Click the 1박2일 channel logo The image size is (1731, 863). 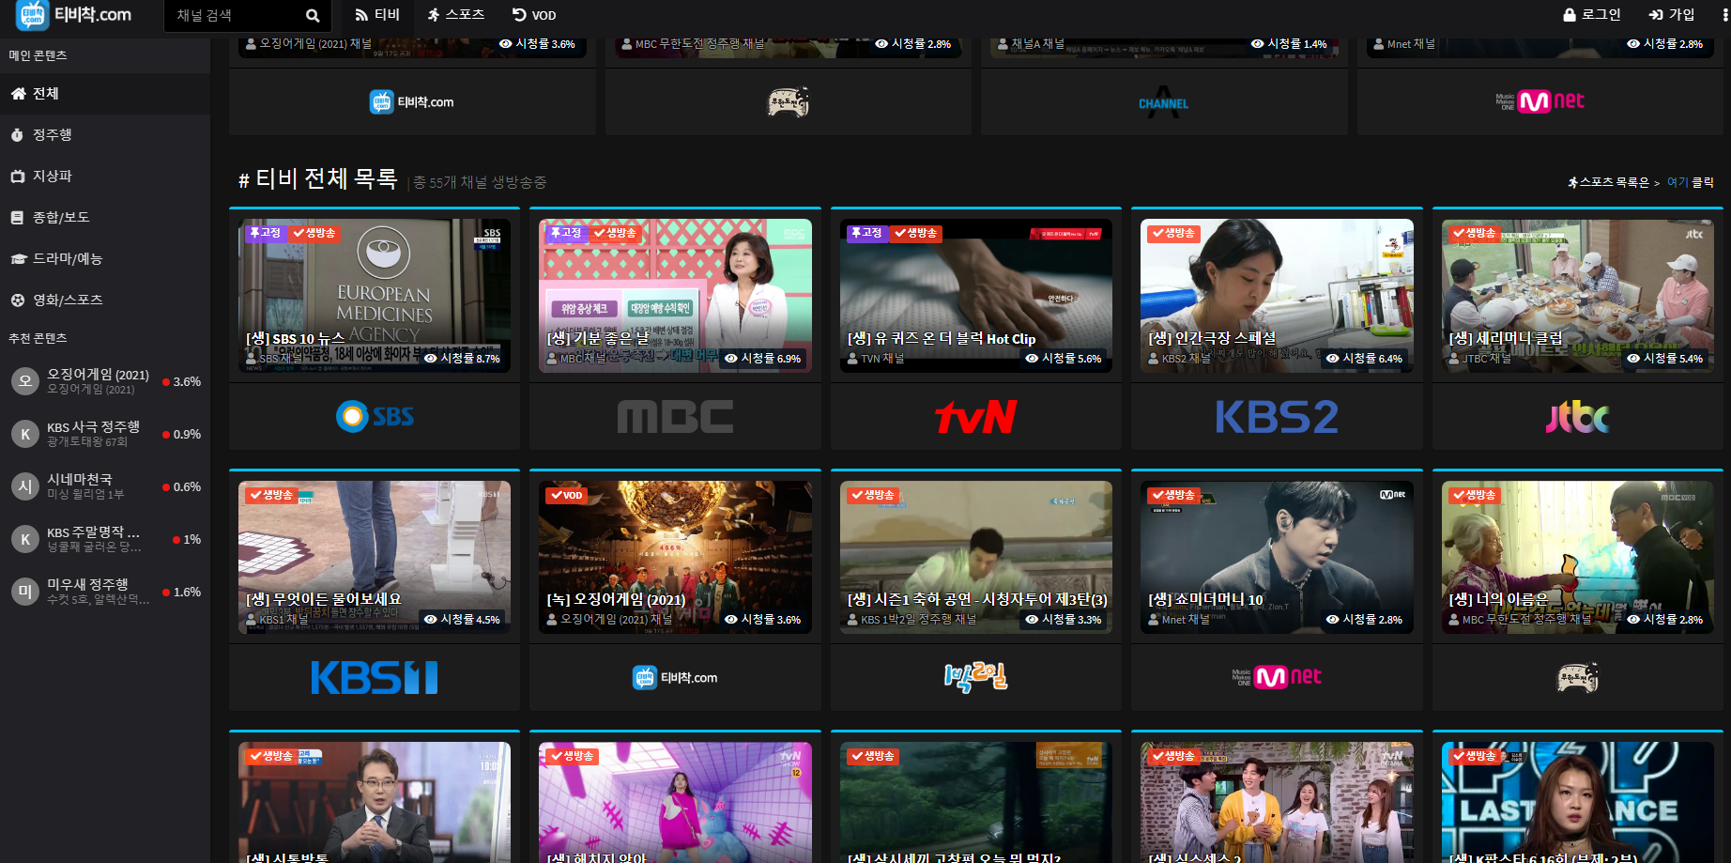pos(975,677)
